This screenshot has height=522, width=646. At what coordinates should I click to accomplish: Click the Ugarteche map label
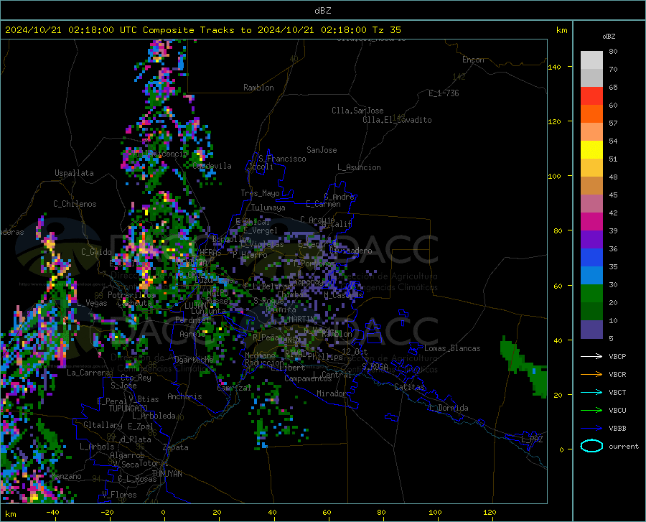tap(194, 360)
